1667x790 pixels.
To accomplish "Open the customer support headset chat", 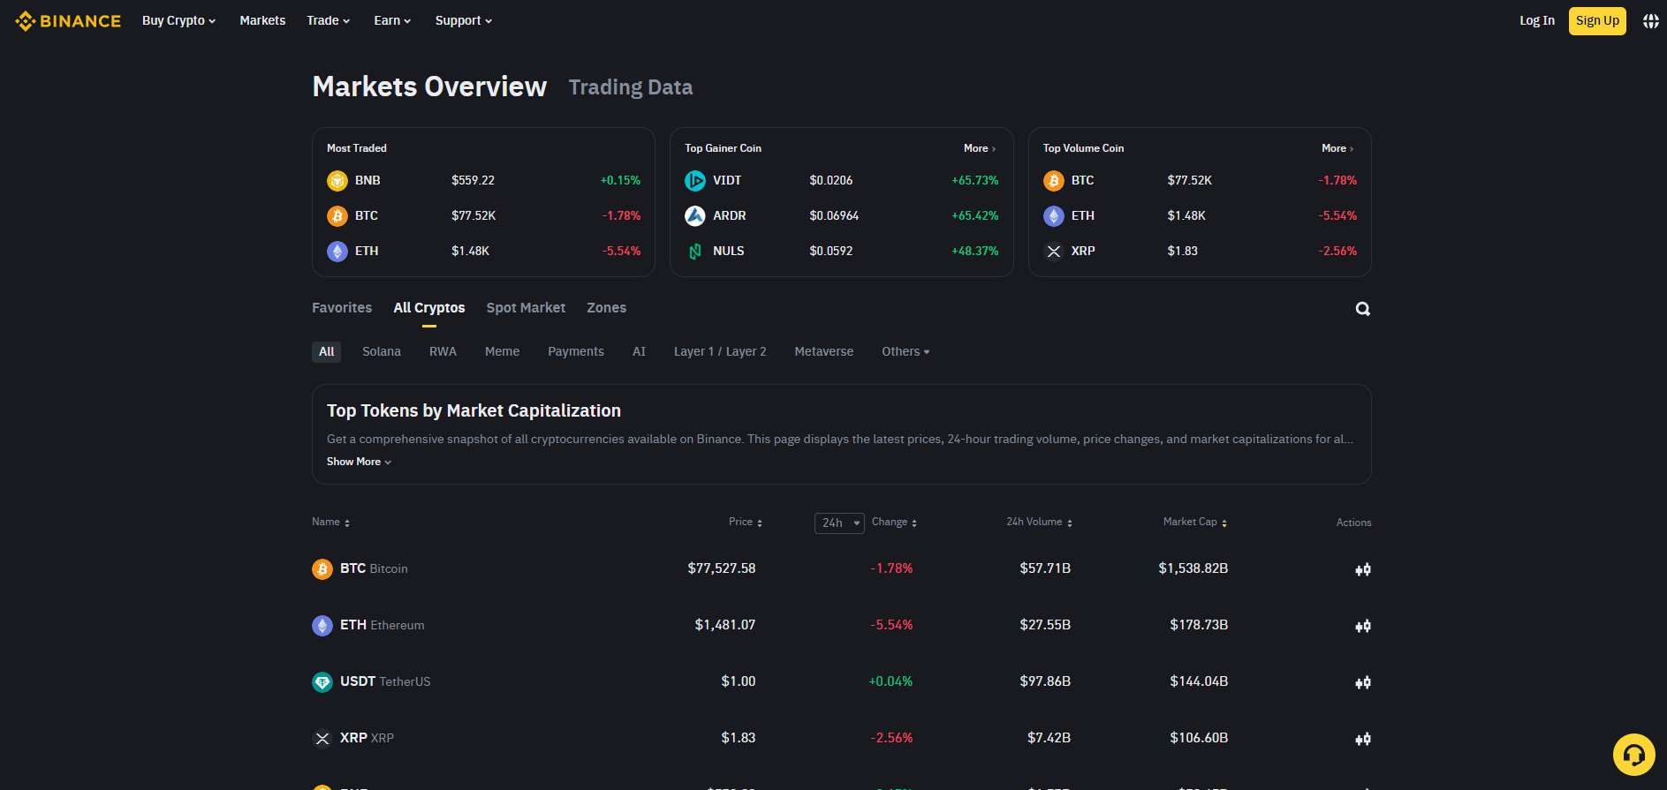I will tap(1634, 755).
